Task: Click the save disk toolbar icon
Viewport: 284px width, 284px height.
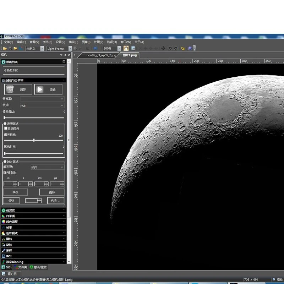Action: pyautogui.click(x=10, y=49)
